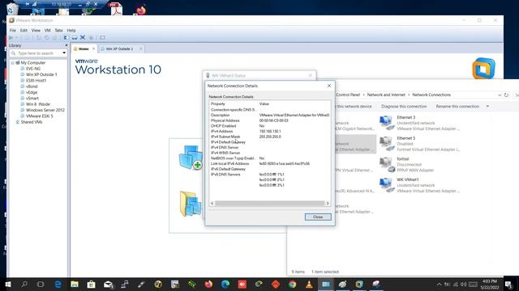Viewport: 519px width, 291px height.
Task: Click the full screen toolbar icon
Action: [83, 38]
